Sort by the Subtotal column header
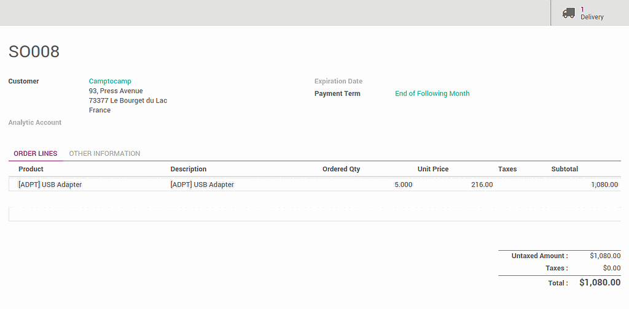This screenshot has height=309, width=629. tap(565, 169)
